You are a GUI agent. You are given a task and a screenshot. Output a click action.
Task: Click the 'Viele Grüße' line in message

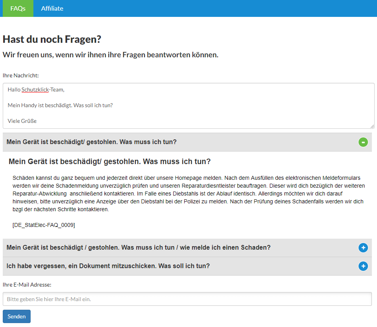(x=22, y=121)
